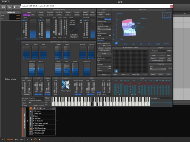Switch to the MIX view tab
This screenshot has height=142, width=190.
tap(17, 139)
